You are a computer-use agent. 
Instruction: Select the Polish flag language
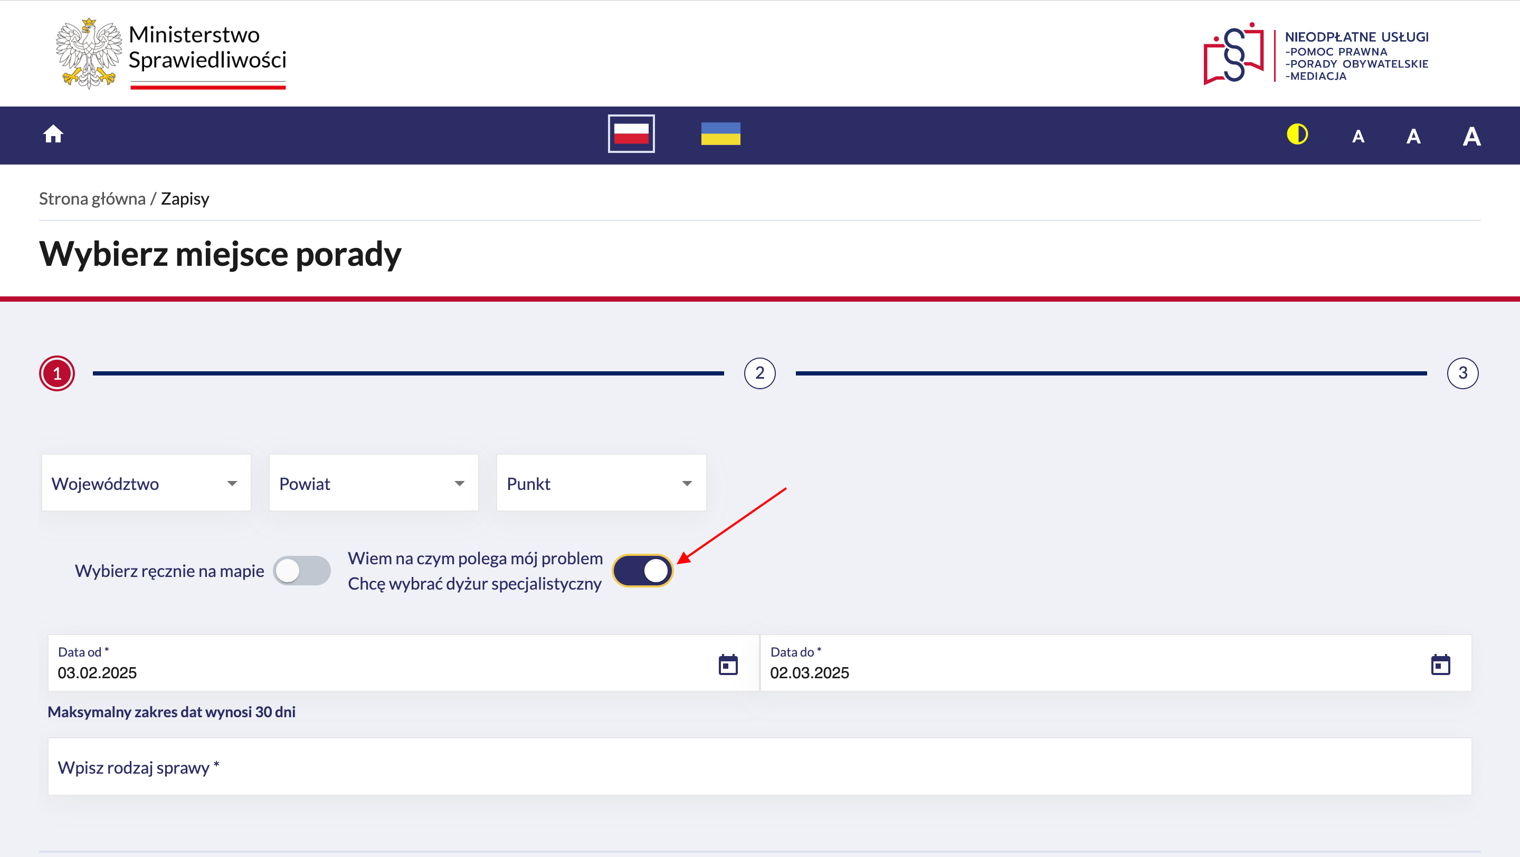[631, 134]
